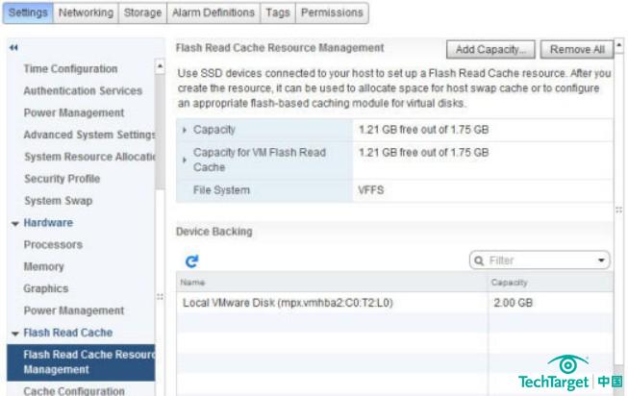Select Cache Configuration in sidebar
The height and width of the screenshot is (396, 628).
[74, 390]
